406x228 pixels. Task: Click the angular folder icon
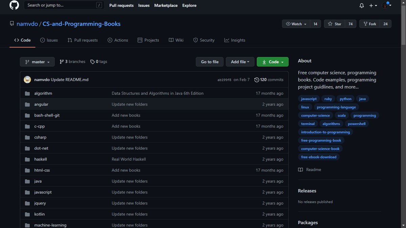coord(27,104)
